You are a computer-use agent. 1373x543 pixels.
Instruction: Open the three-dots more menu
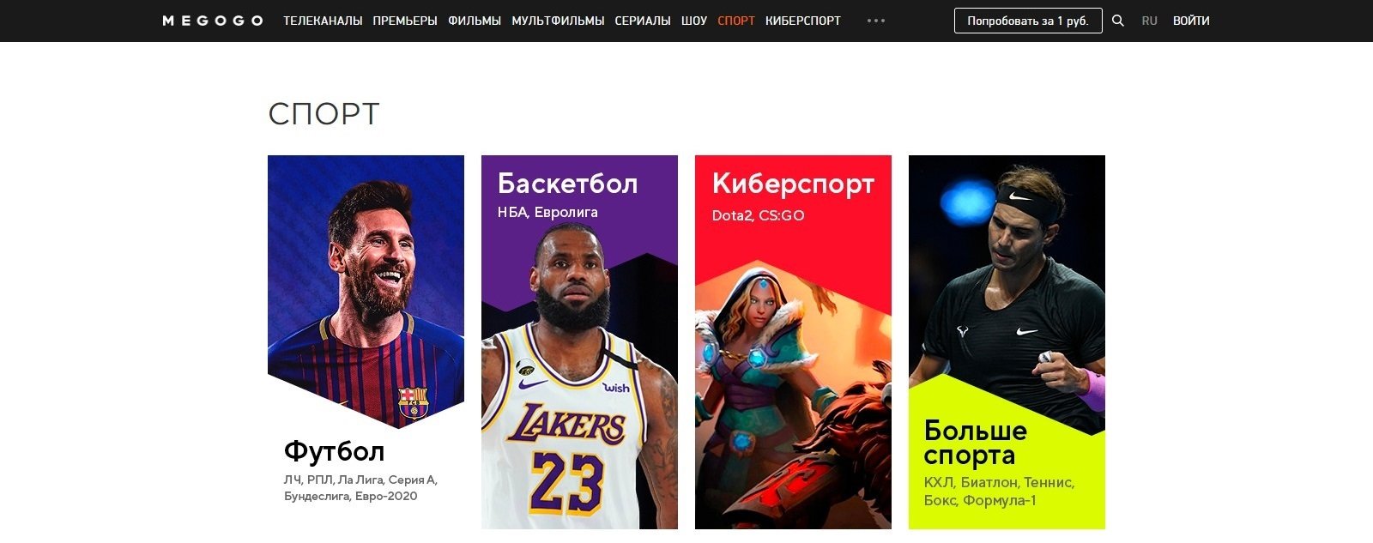pyautogui.click(x=876, y=21)
